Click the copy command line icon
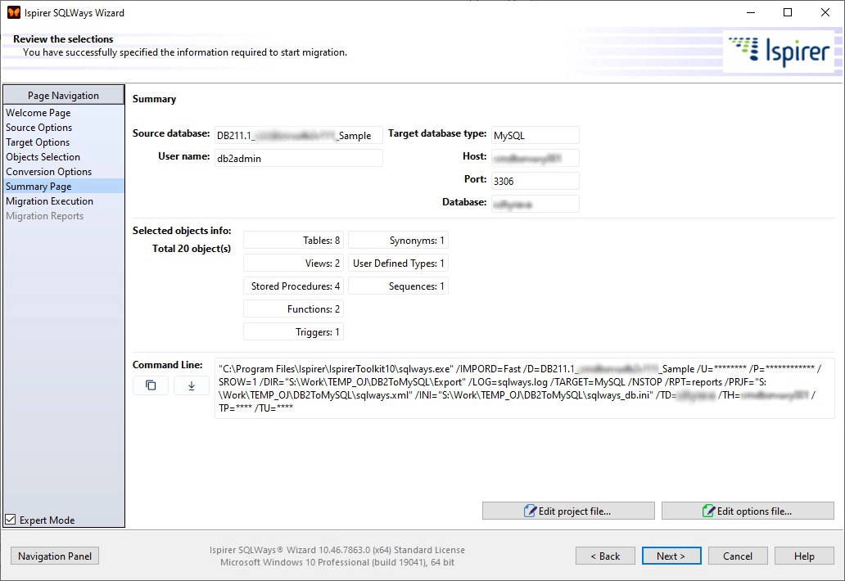This screenshot has height=581, width=845. coord(151,385)
